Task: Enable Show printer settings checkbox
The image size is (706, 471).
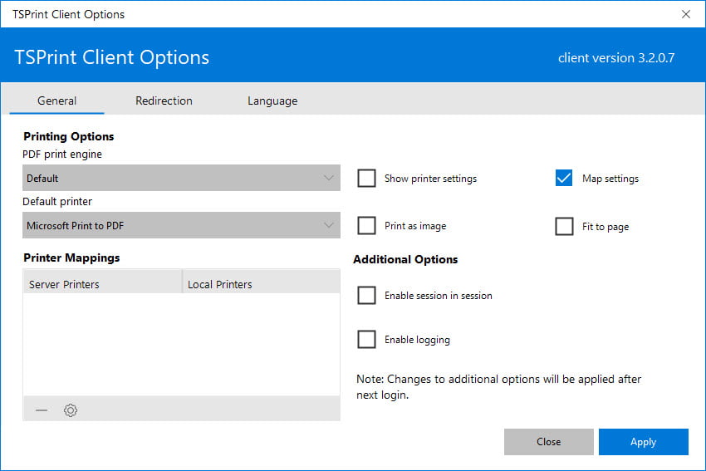Action: pyautogui.click(x=366, y=179)
